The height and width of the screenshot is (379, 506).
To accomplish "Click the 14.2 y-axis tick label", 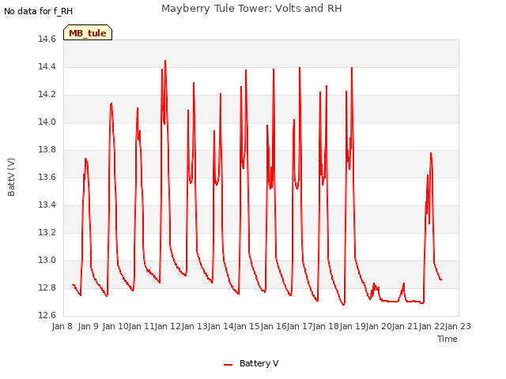I will pyautogui.click(x=47, y=95).
